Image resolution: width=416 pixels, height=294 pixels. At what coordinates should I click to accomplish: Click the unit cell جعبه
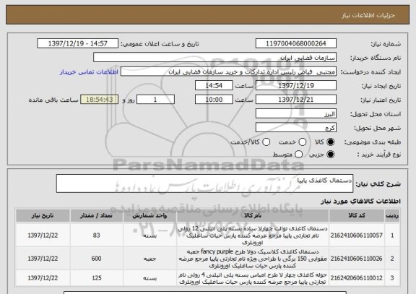[x=150, y=259]
